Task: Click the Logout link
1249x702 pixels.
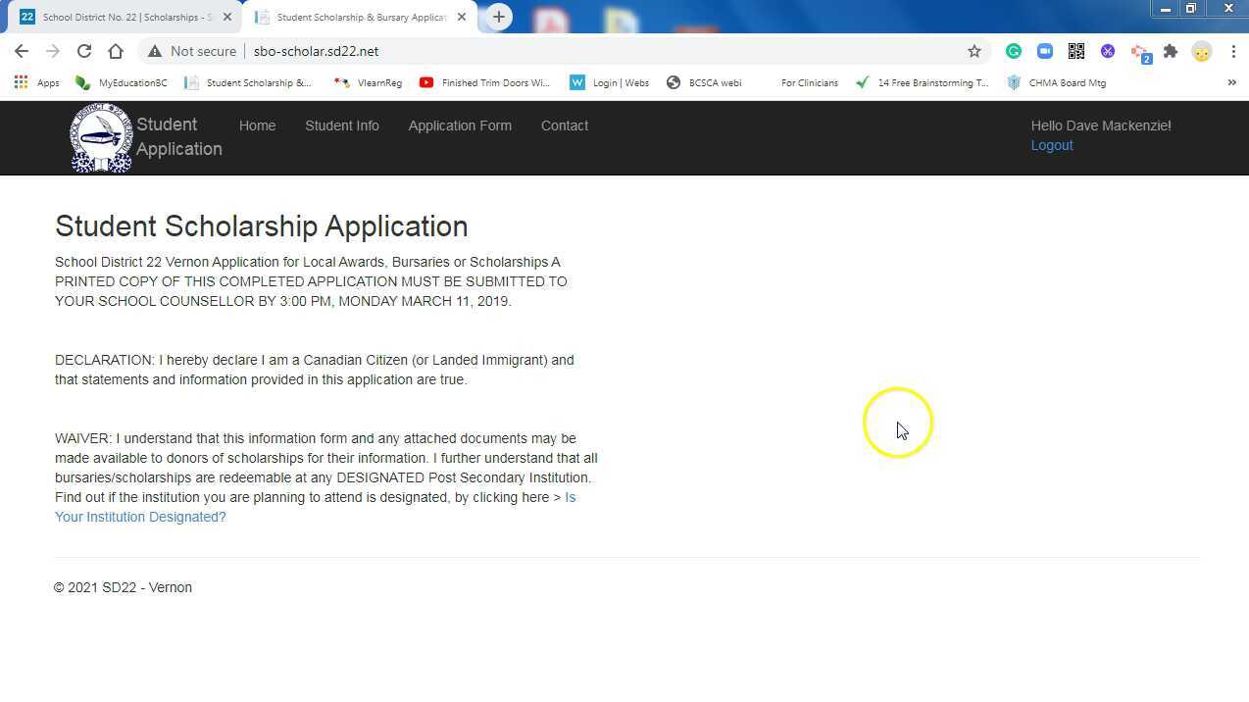Action: 1051,145
